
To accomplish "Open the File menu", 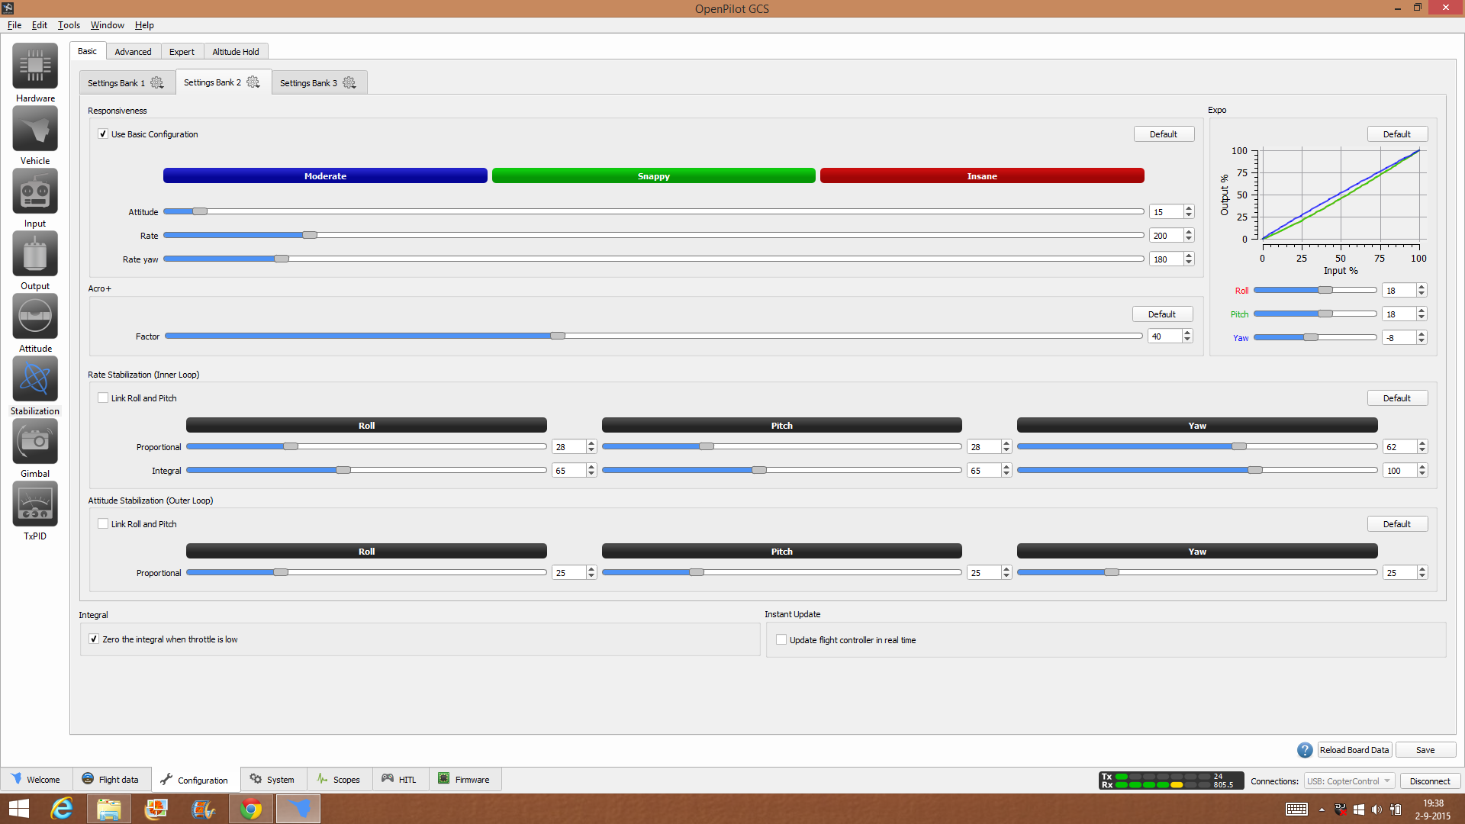I will pos(14,25).
